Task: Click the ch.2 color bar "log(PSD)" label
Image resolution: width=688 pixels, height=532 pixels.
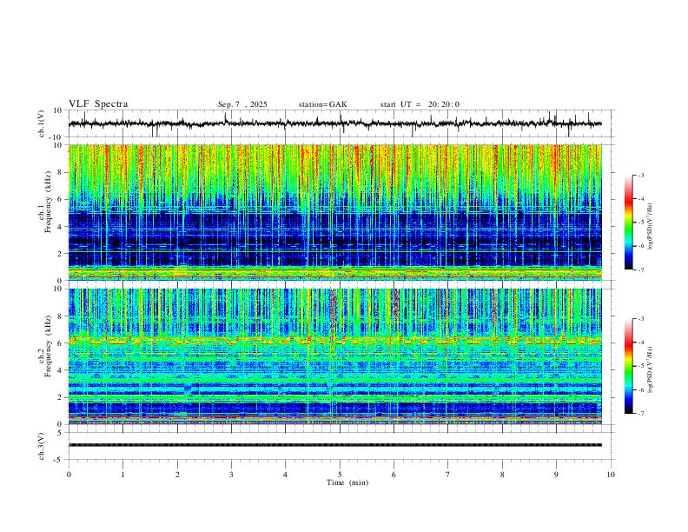Action: pos(650,370)
